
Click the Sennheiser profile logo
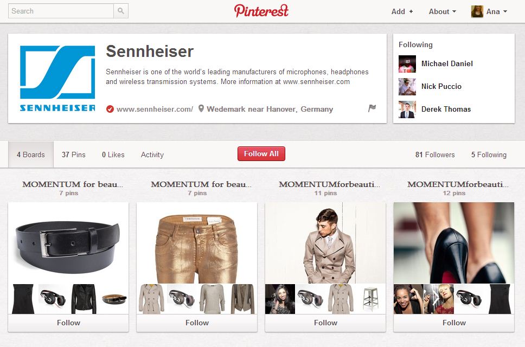click(x=57, y=79)
